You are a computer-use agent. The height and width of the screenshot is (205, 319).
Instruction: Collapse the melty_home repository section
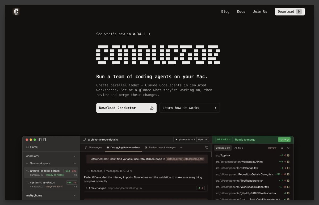pyautogui.click(x=75, y=195)
